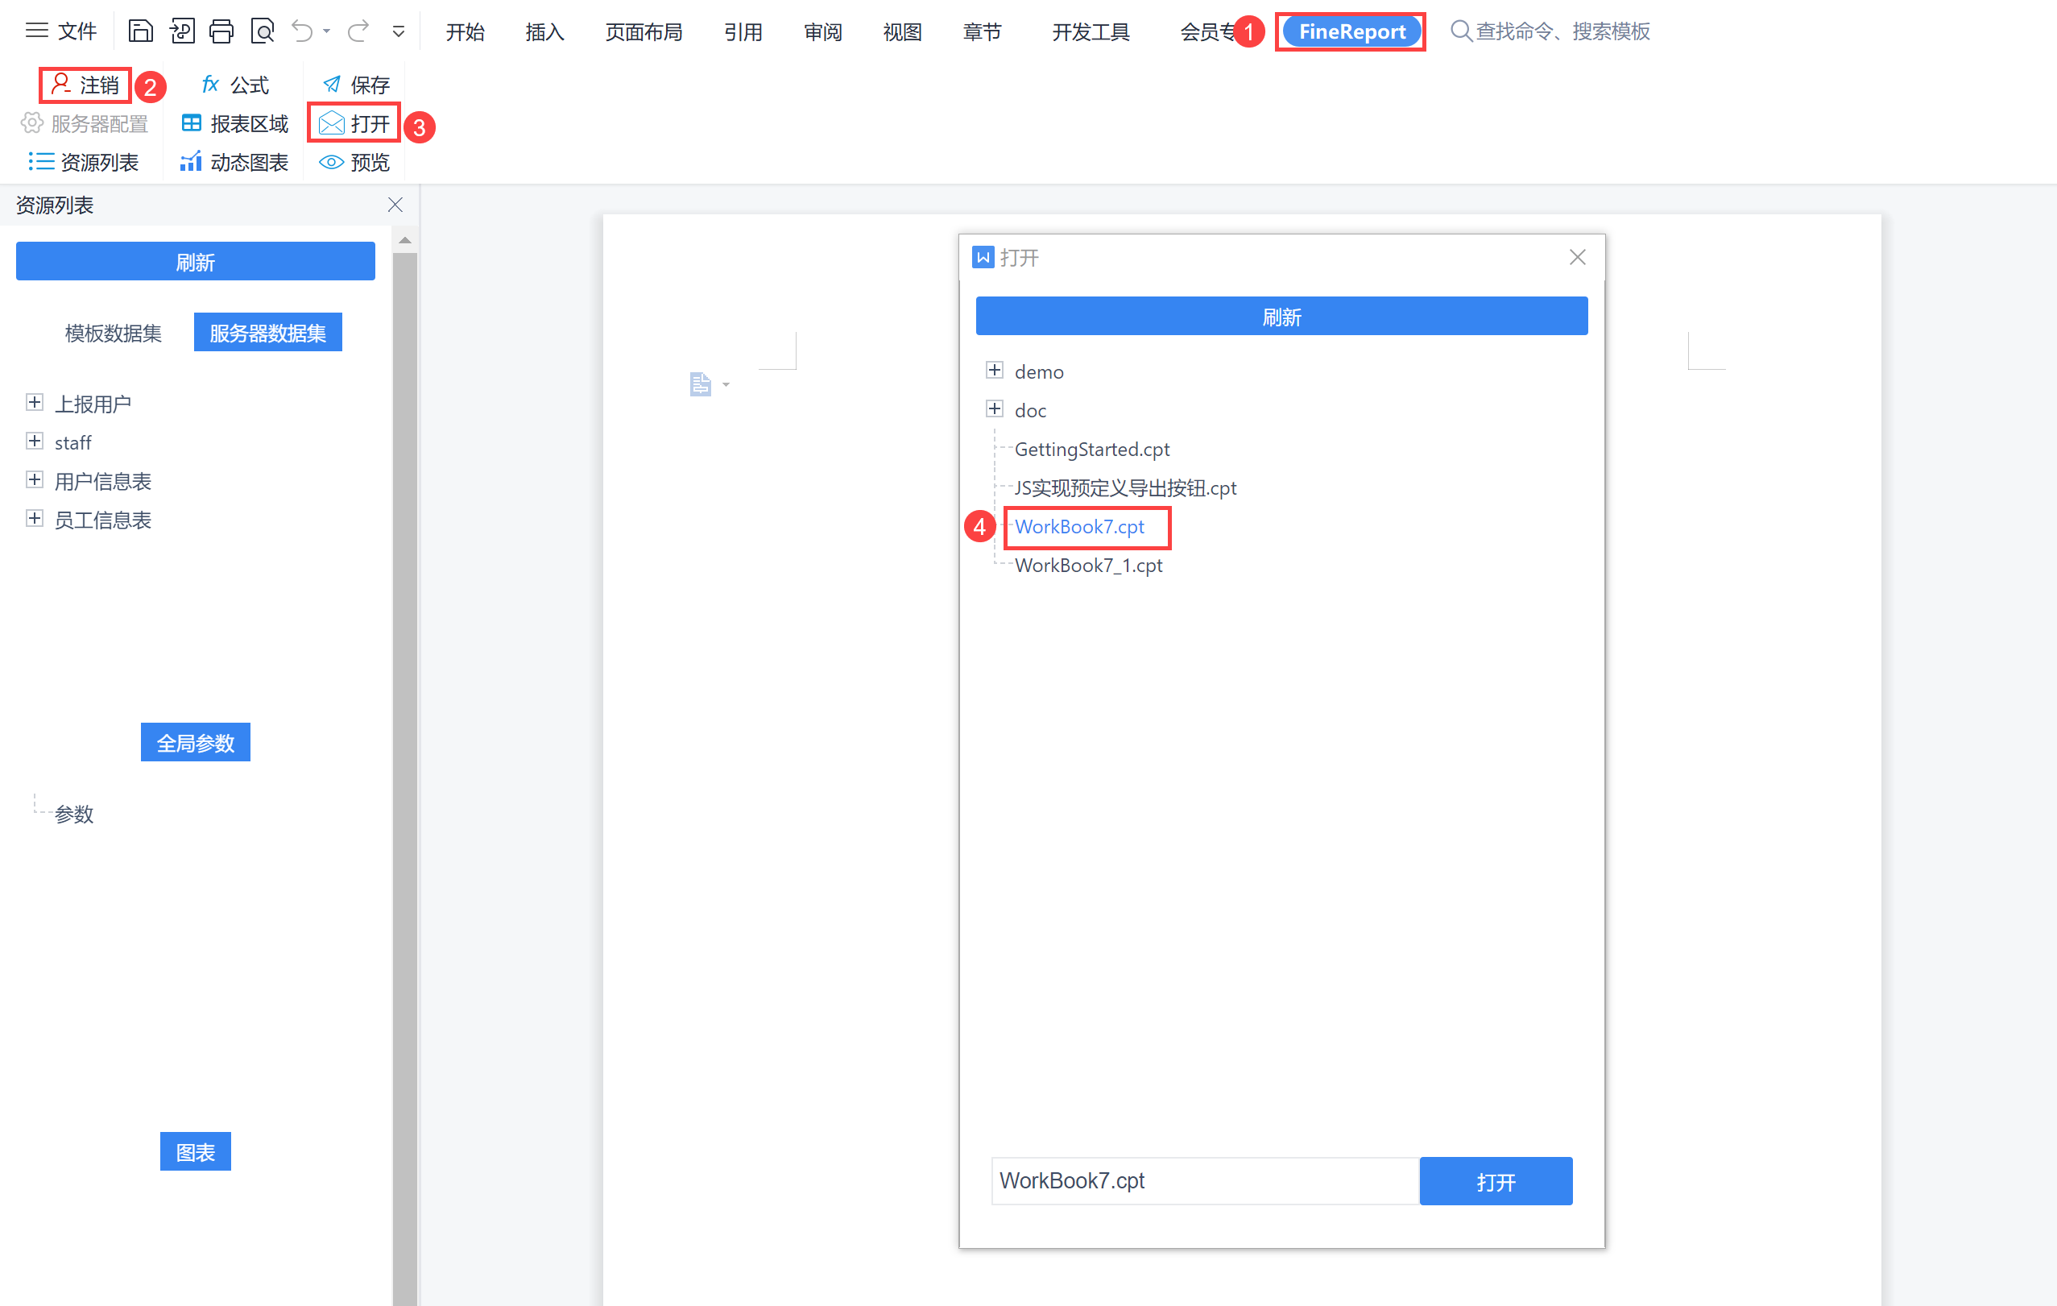2057x1306 pixels.
Task: Click the 预览 eye icon
Action: 330,162
